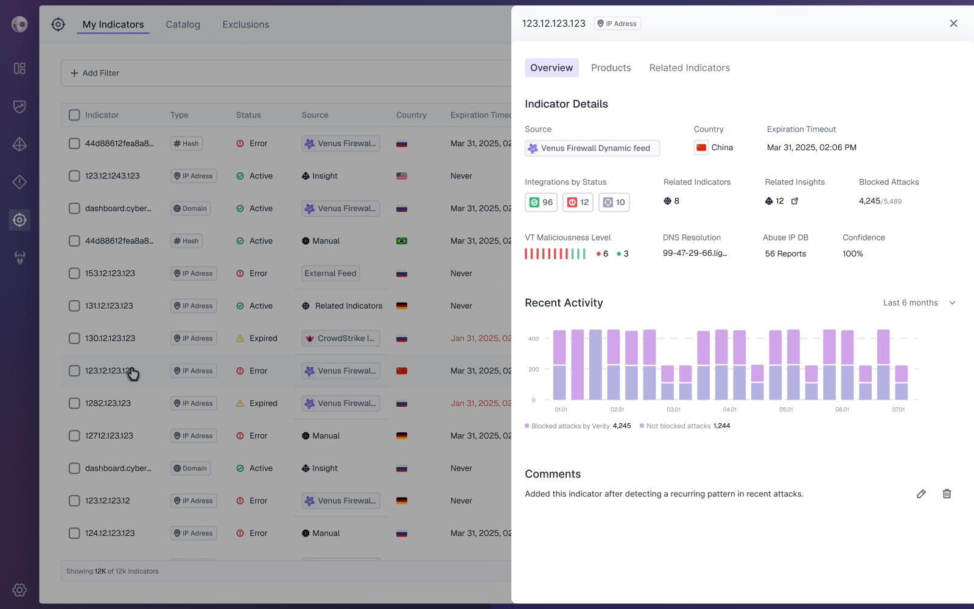
Task: Select the Overview tab
Action: (x=552, y=68)
